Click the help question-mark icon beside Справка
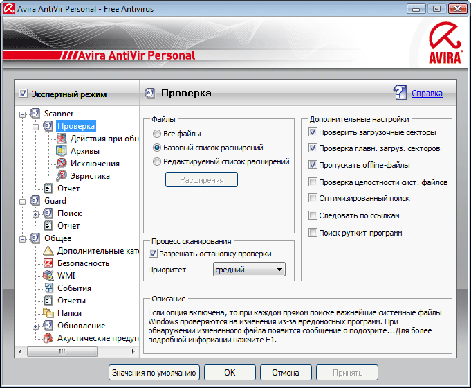Viewport: 471px width, 388px height. pyautogui.click(x=400, y=92)
